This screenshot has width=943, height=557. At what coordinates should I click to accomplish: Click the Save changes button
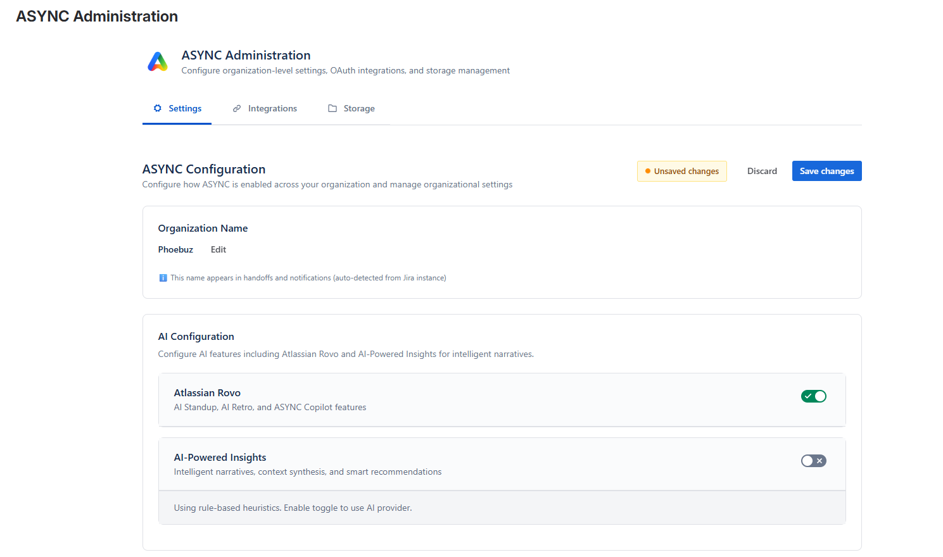tap(826, 171)
